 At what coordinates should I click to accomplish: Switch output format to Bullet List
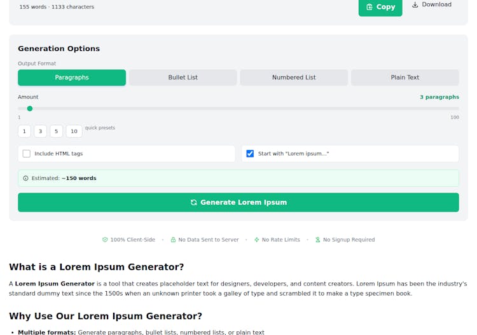click(183, 78)
